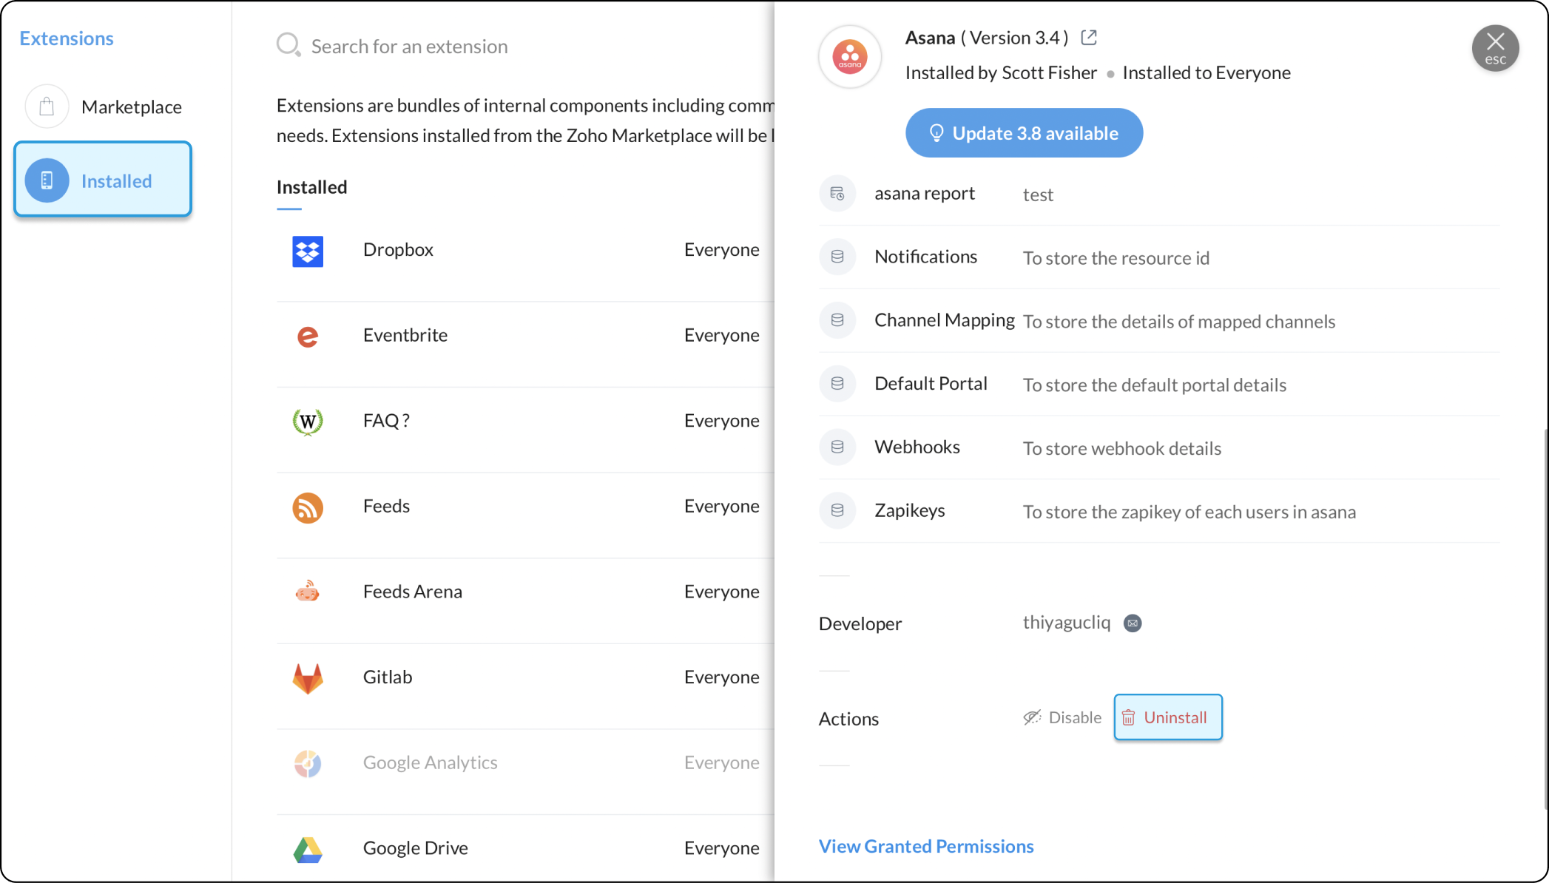Click the Dropbox extension icon
This screenshot has width=1549, height=883.
(308, 251)
